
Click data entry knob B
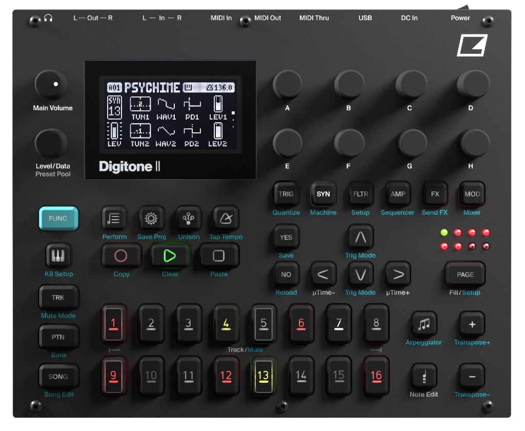point(349,85)
